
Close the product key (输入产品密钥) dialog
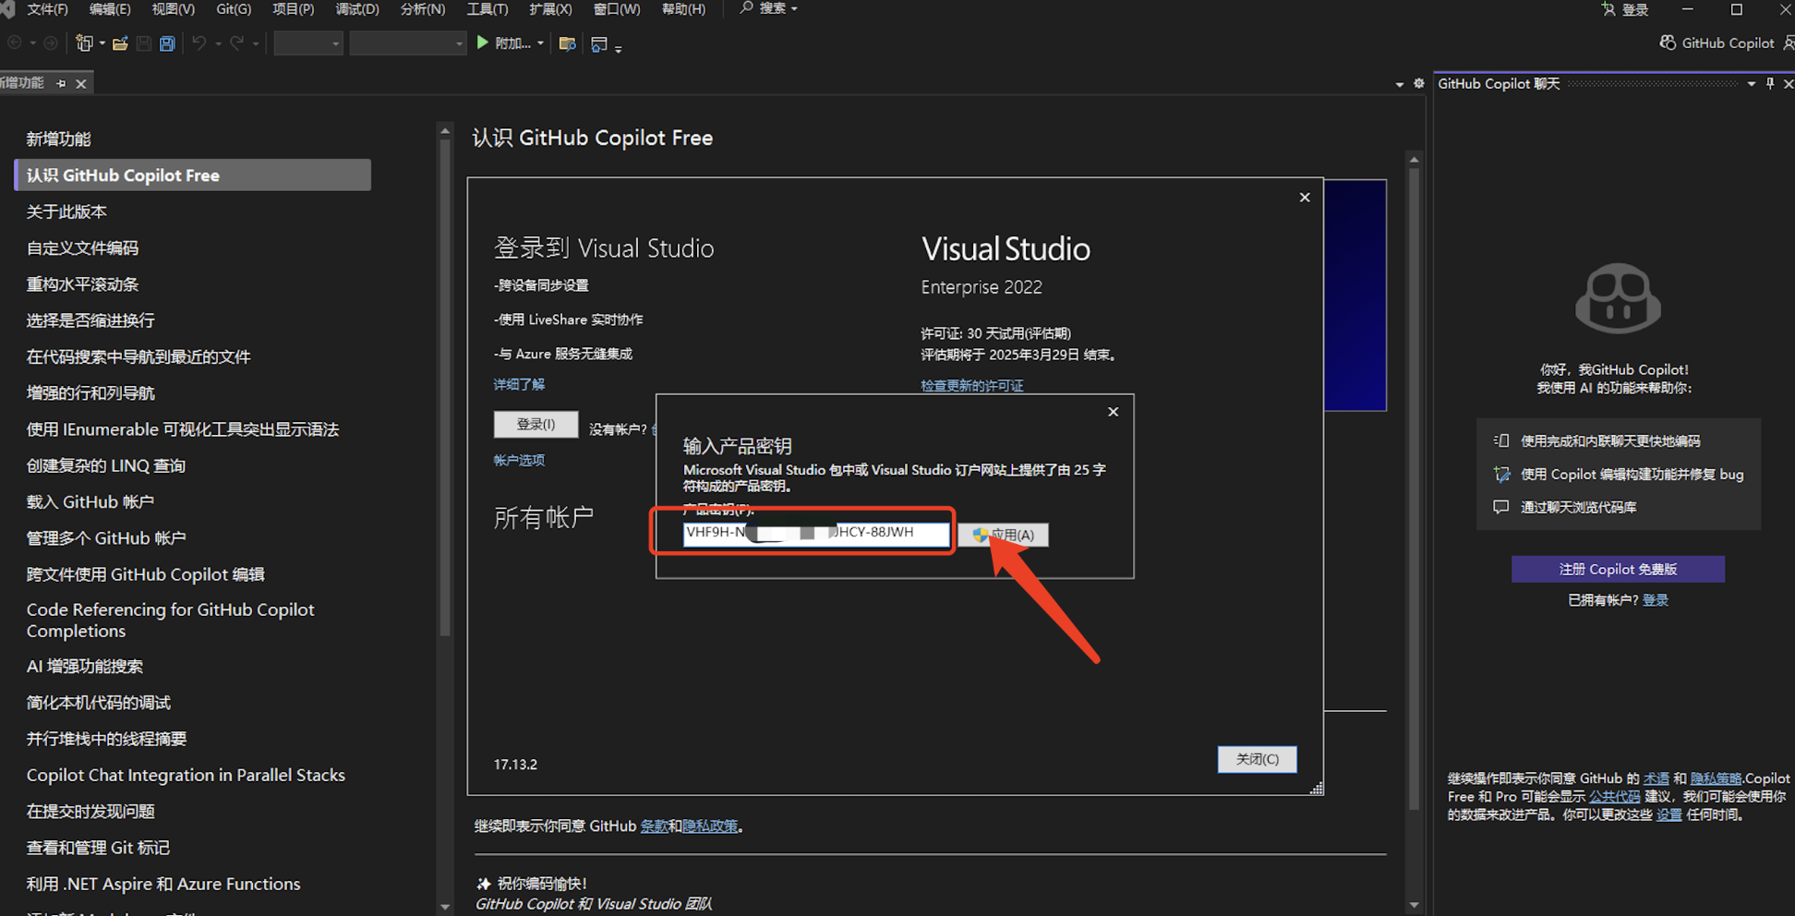(1113, 412)
